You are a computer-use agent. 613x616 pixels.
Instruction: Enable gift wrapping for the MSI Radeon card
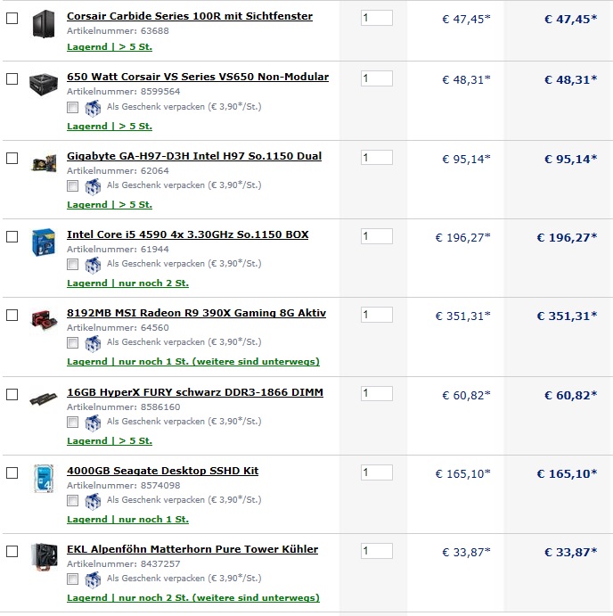point(73,342)
